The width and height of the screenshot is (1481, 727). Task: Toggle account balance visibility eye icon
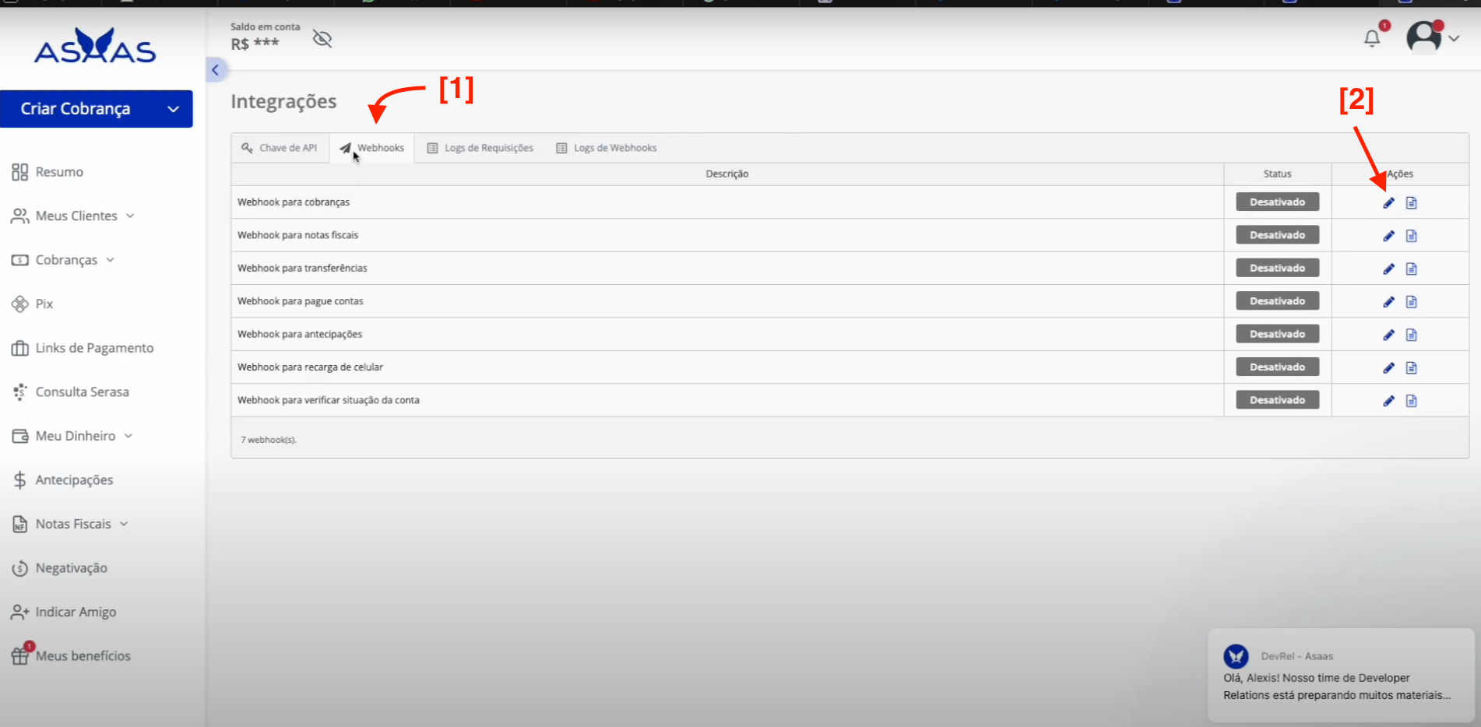pos(322,38)
